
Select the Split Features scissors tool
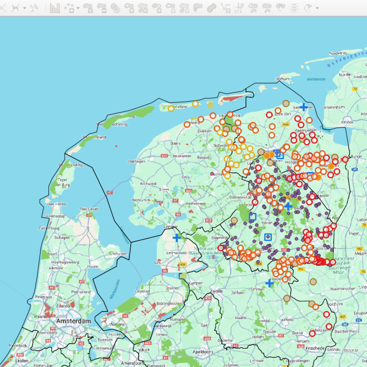coord(253,8)
